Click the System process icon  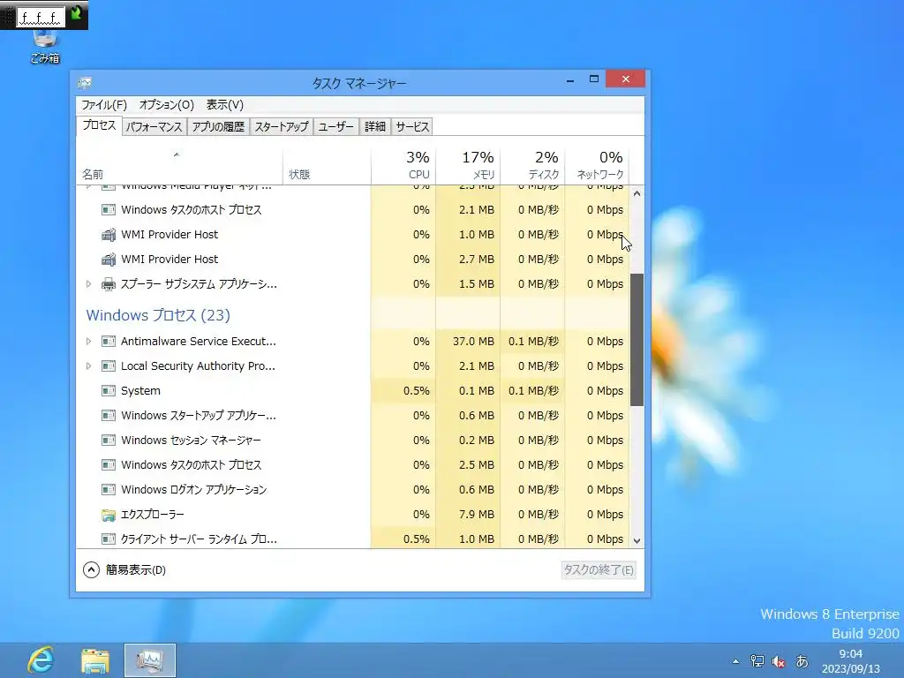pos(108,391)
